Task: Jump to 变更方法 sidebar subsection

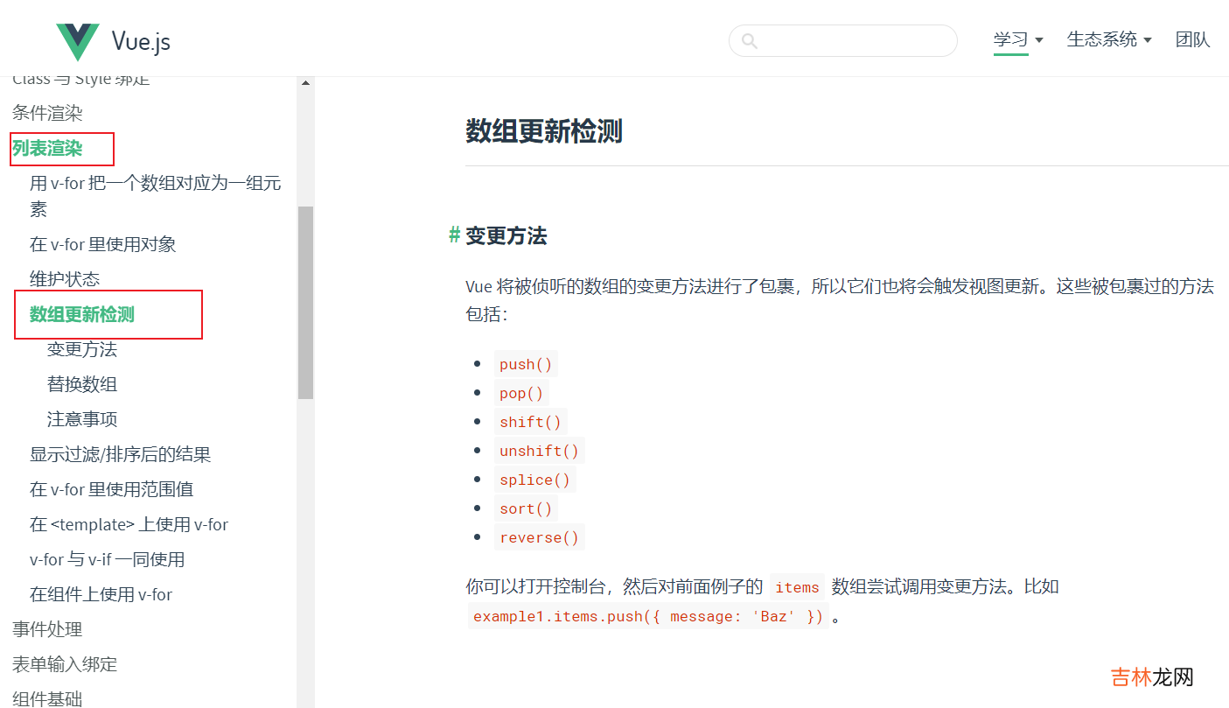Action: (82, 349)
